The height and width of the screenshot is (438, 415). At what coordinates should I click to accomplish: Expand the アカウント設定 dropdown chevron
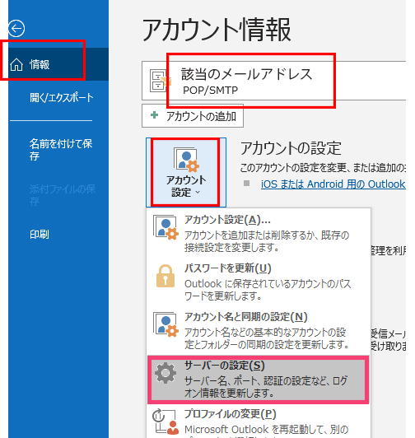coord(198,192)
